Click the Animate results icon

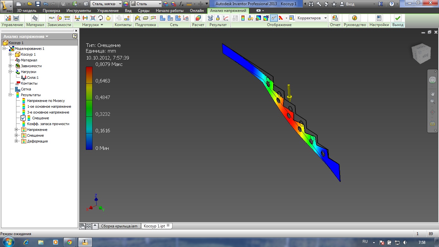[211, 18]
